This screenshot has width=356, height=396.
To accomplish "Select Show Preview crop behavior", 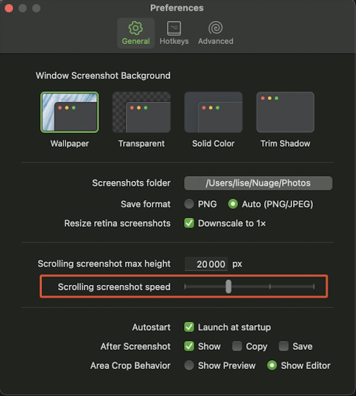I will (x=190, y=366).
